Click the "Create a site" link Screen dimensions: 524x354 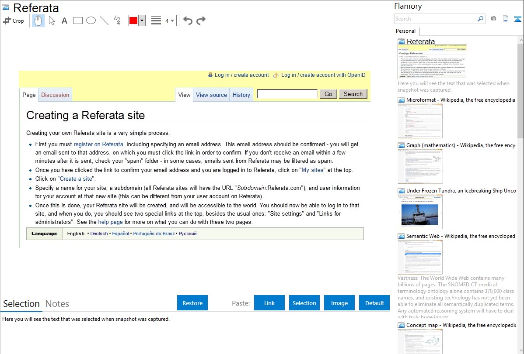pyautogui.click(x=76, y=179)
